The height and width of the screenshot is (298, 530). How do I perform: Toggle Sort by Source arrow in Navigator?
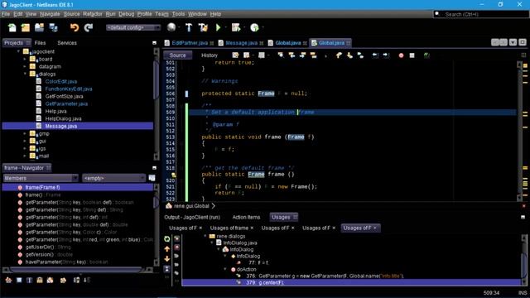[x=86, y=280]
